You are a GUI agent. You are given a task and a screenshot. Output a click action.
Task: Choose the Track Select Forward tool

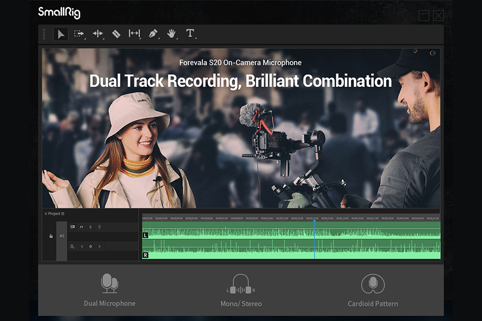[79, 34]
